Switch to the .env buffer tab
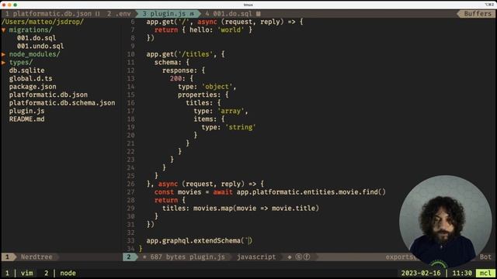 119,14
